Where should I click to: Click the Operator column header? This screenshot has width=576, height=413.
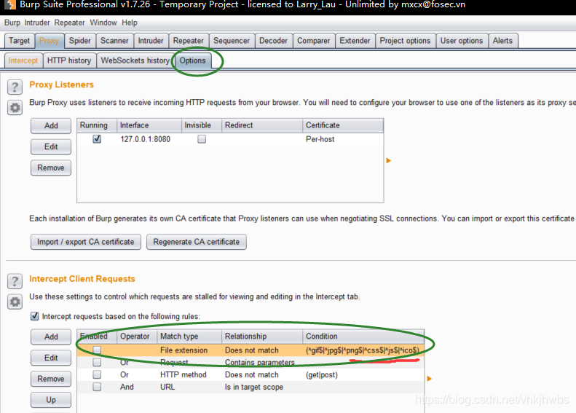pyautogui.click(x=137, y=337)
